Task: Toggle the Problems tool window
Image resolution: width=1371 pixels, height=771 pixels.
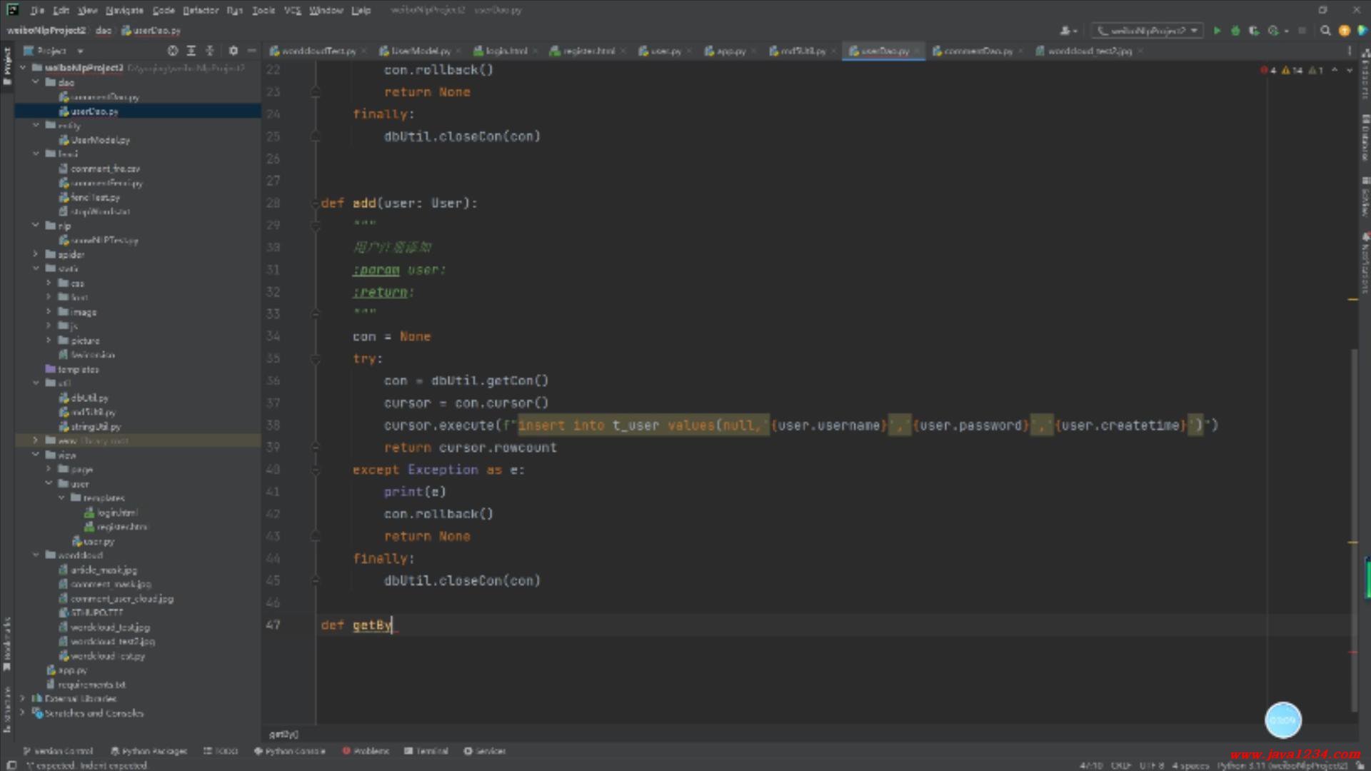Action: pyautogui.click(x=366, y=751)
